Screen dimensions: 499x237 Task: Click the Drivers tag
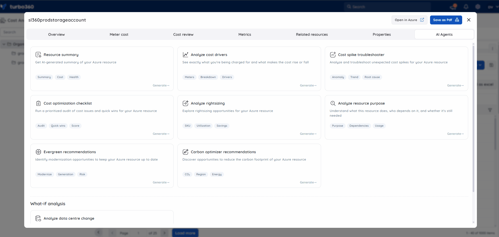click(227, 77)
